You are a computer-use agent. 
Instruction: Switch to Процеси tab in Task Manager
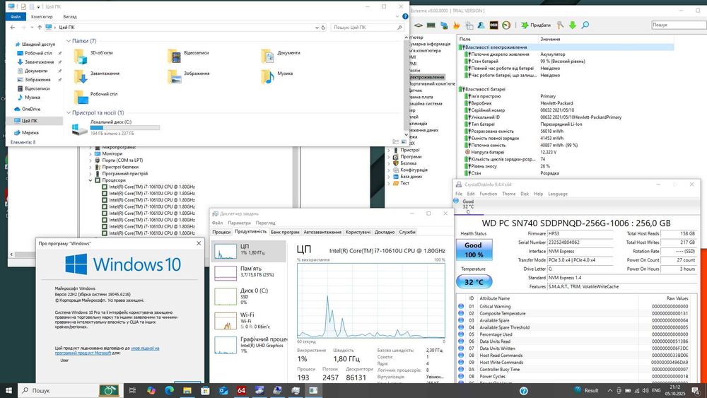[221, 232]
